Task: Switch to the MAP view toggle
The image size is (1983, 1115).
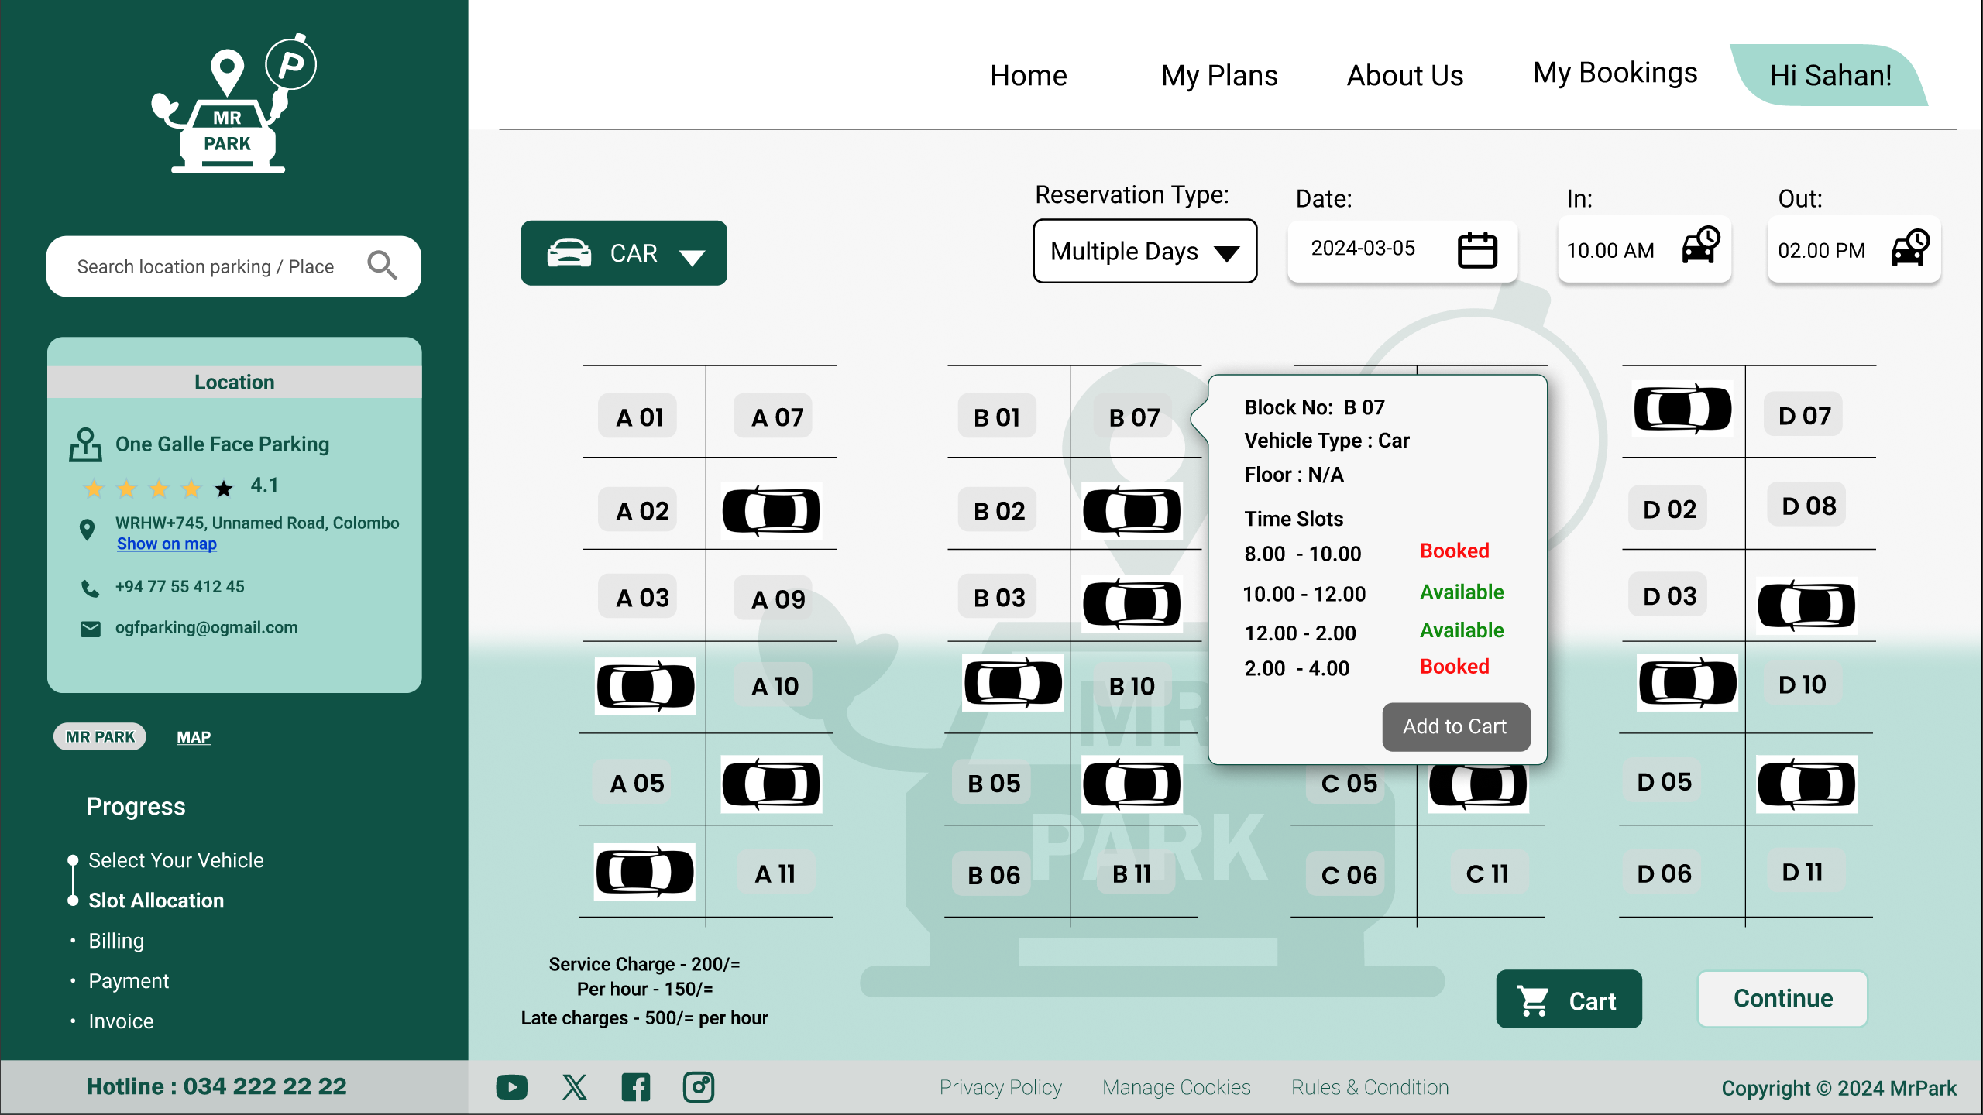Action: (x=193, y=736)
